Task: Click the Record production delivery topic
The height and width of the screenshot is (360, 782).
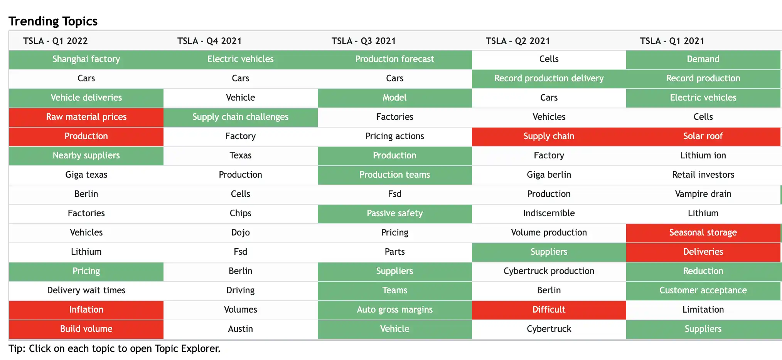Action: point(548,78)
